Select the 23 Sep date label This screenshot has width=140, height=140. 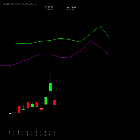pos(32,133)
